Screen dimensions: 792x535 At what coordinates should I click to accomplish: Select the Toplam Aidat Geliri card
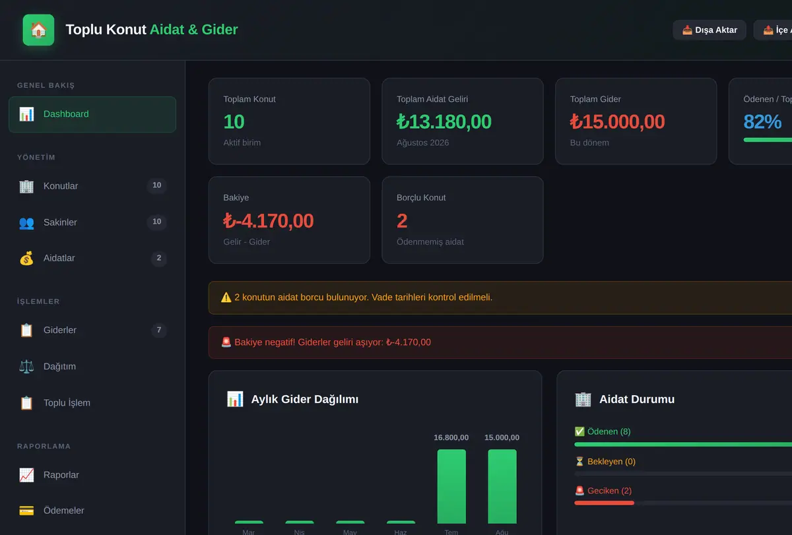(x=463, y=121)
